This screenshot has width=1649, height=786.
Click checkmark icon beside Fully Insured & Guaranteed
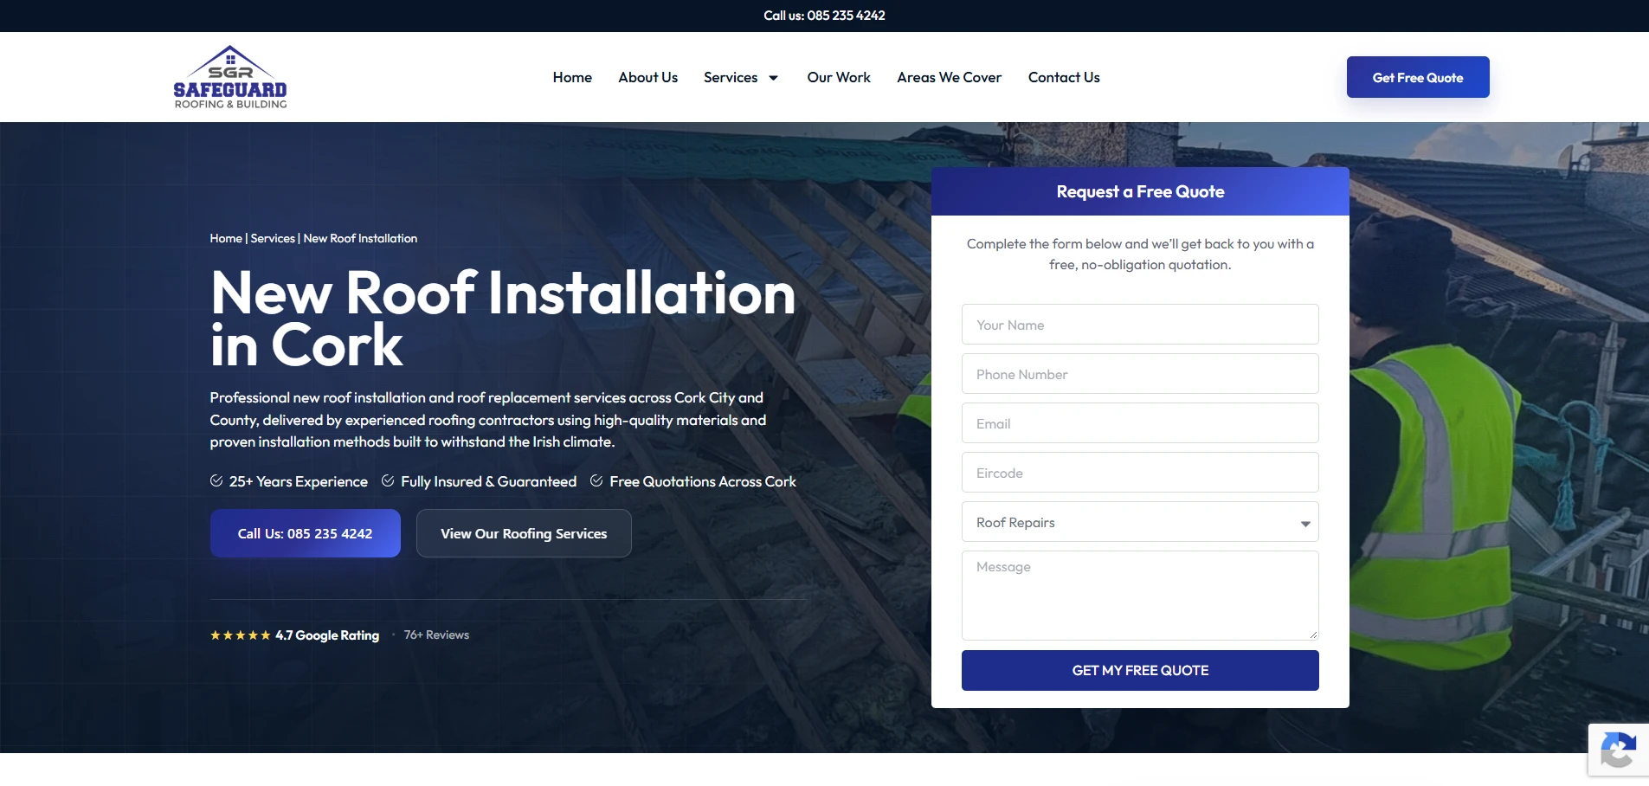[x=388, y=480]
